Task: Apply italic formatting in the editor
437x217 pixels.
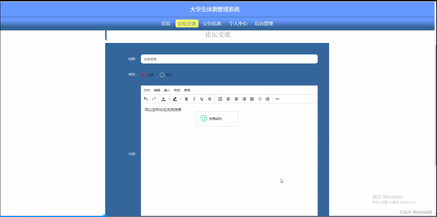Action: click(x=193, y=99)
